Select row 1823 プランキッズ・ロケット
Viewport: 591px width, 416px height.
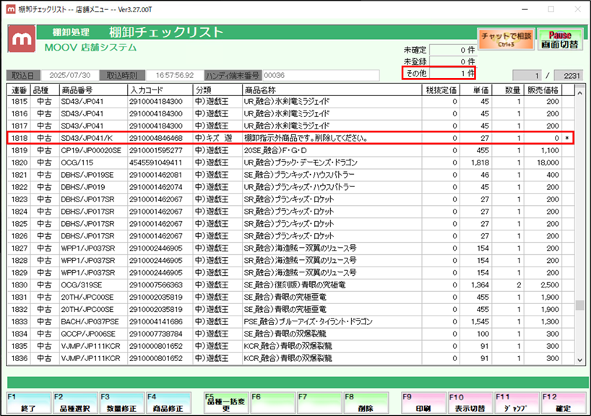(290, 199)
